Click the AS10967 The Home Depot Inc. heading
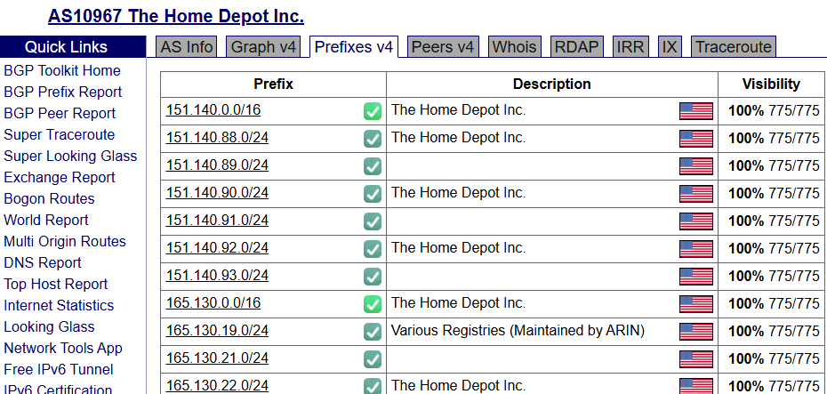This screenshot has width=827, height=394. 176,16
